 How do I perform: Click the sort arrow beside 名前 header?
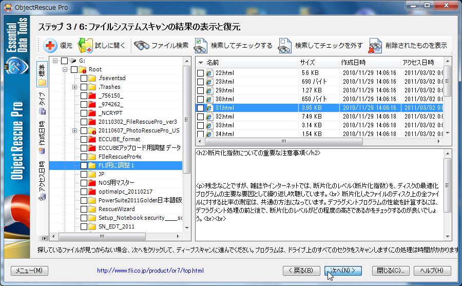[201, 63]
